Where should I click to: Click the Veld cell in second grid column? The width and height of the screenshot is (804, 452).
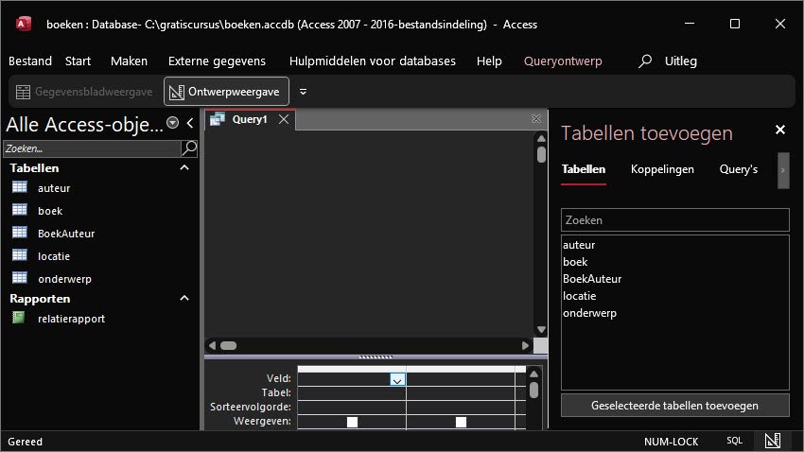461,379
